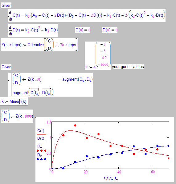
Task: Click Z(k, 50) in the program block
Action: (x=35, y=79)
